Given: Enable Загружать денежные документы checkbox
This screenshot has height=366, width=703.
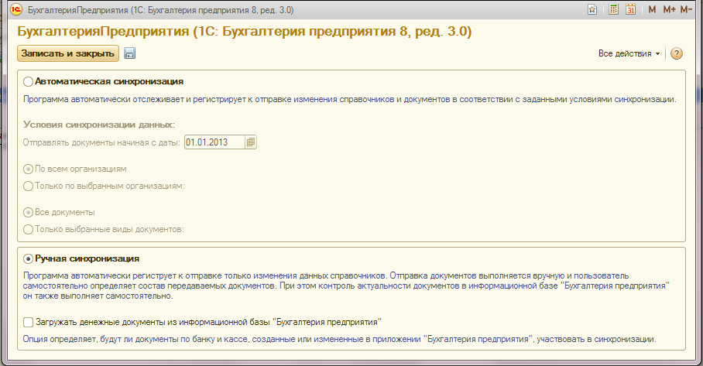Looking at the screenshot, I should click(28, 322).
